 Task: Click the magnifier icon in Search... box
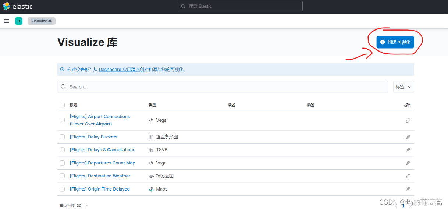[64, 87]
